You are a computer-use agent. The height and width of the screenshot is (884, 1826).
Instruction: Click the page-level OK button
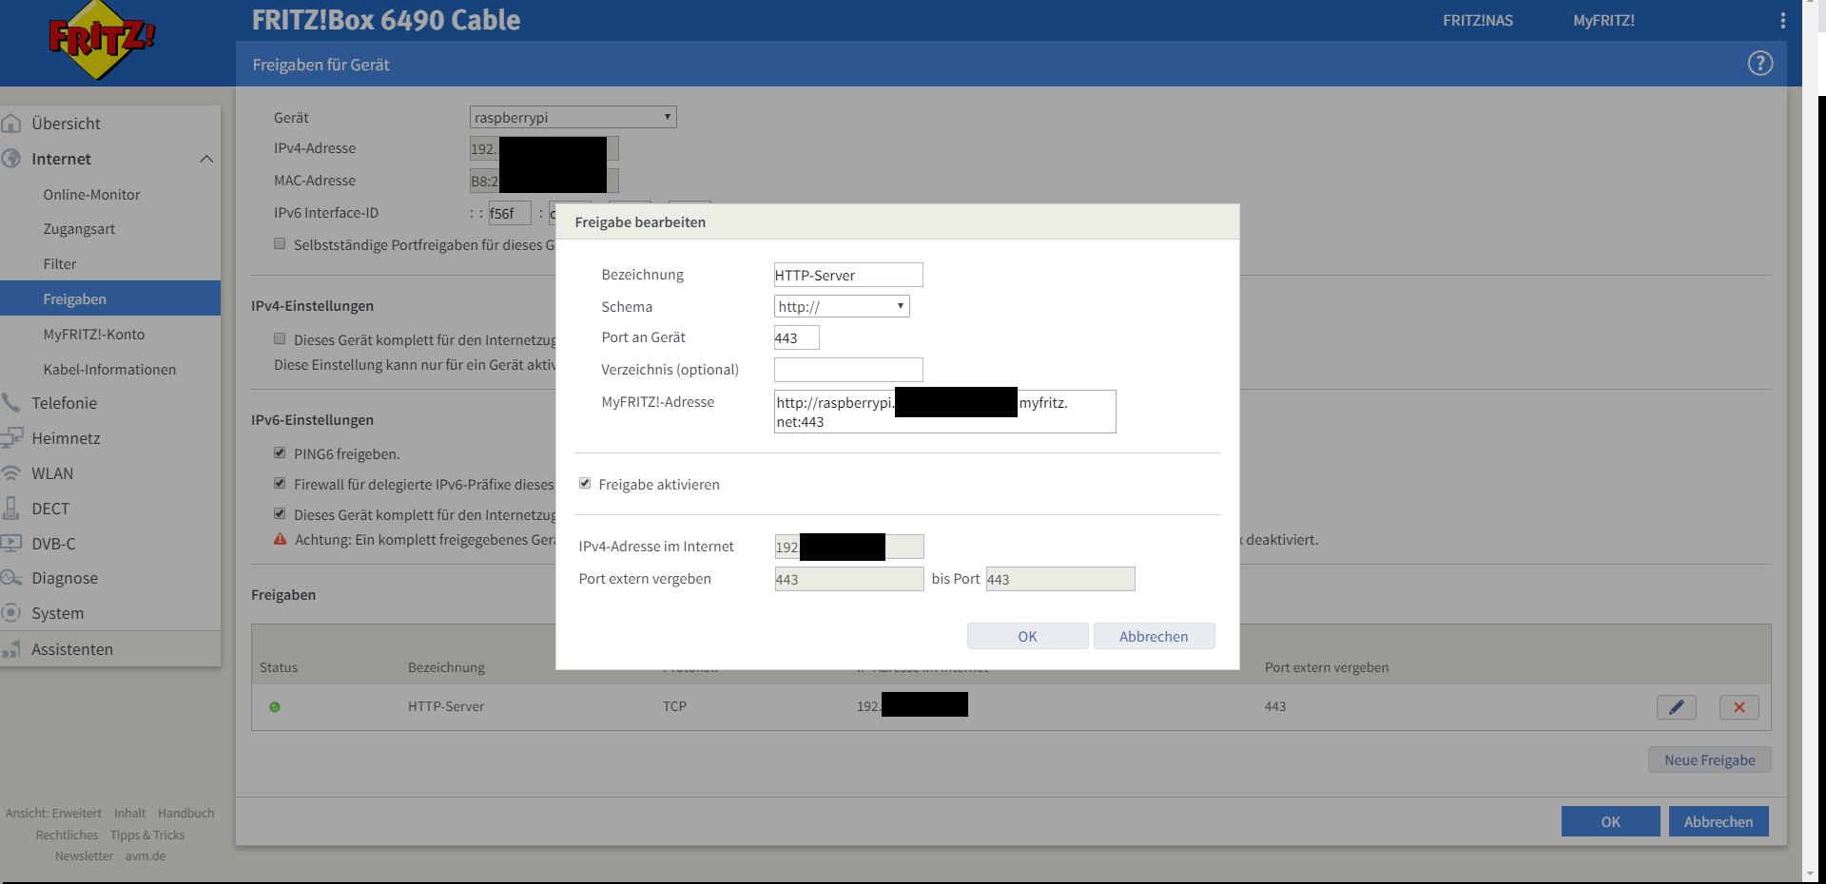tap(1610, 821)
